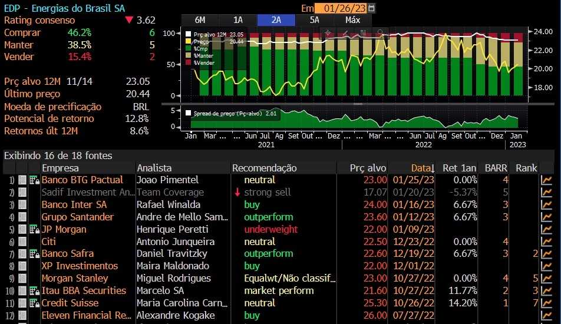
Task: Select the pencil annotation tool on chart
Action: (345, 33)
